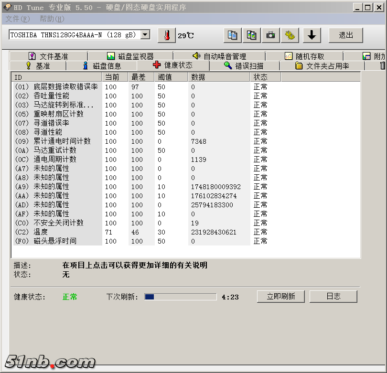
Task: Click the down arrow toolbar icon
Action: (311, 35)
